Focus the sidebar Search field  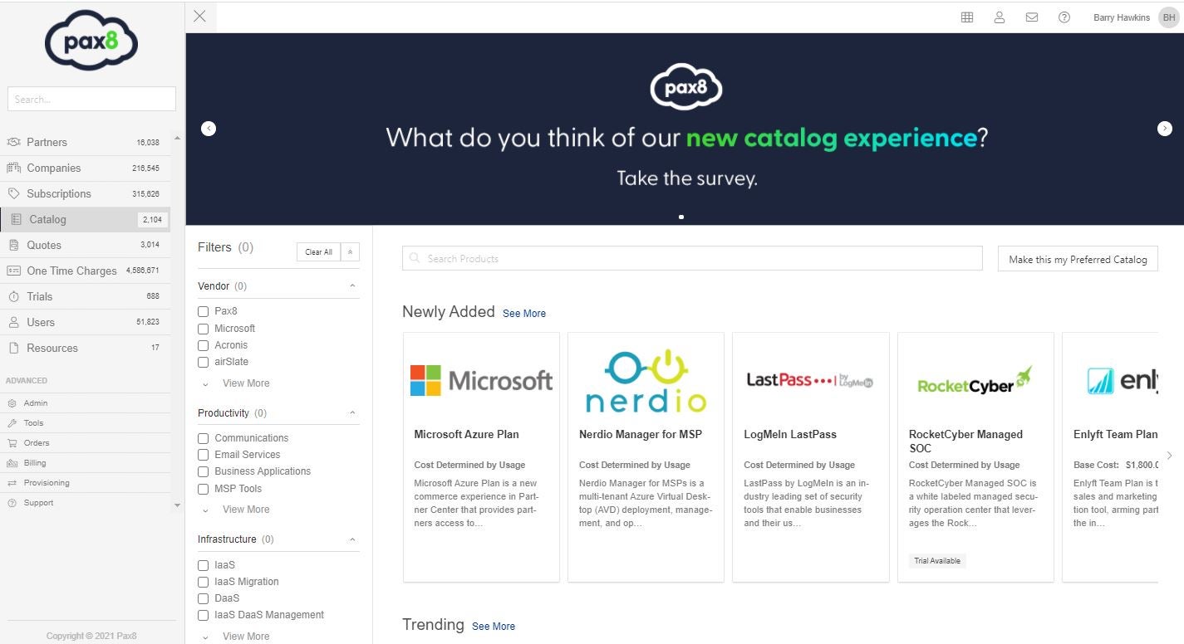coord(91,99)
